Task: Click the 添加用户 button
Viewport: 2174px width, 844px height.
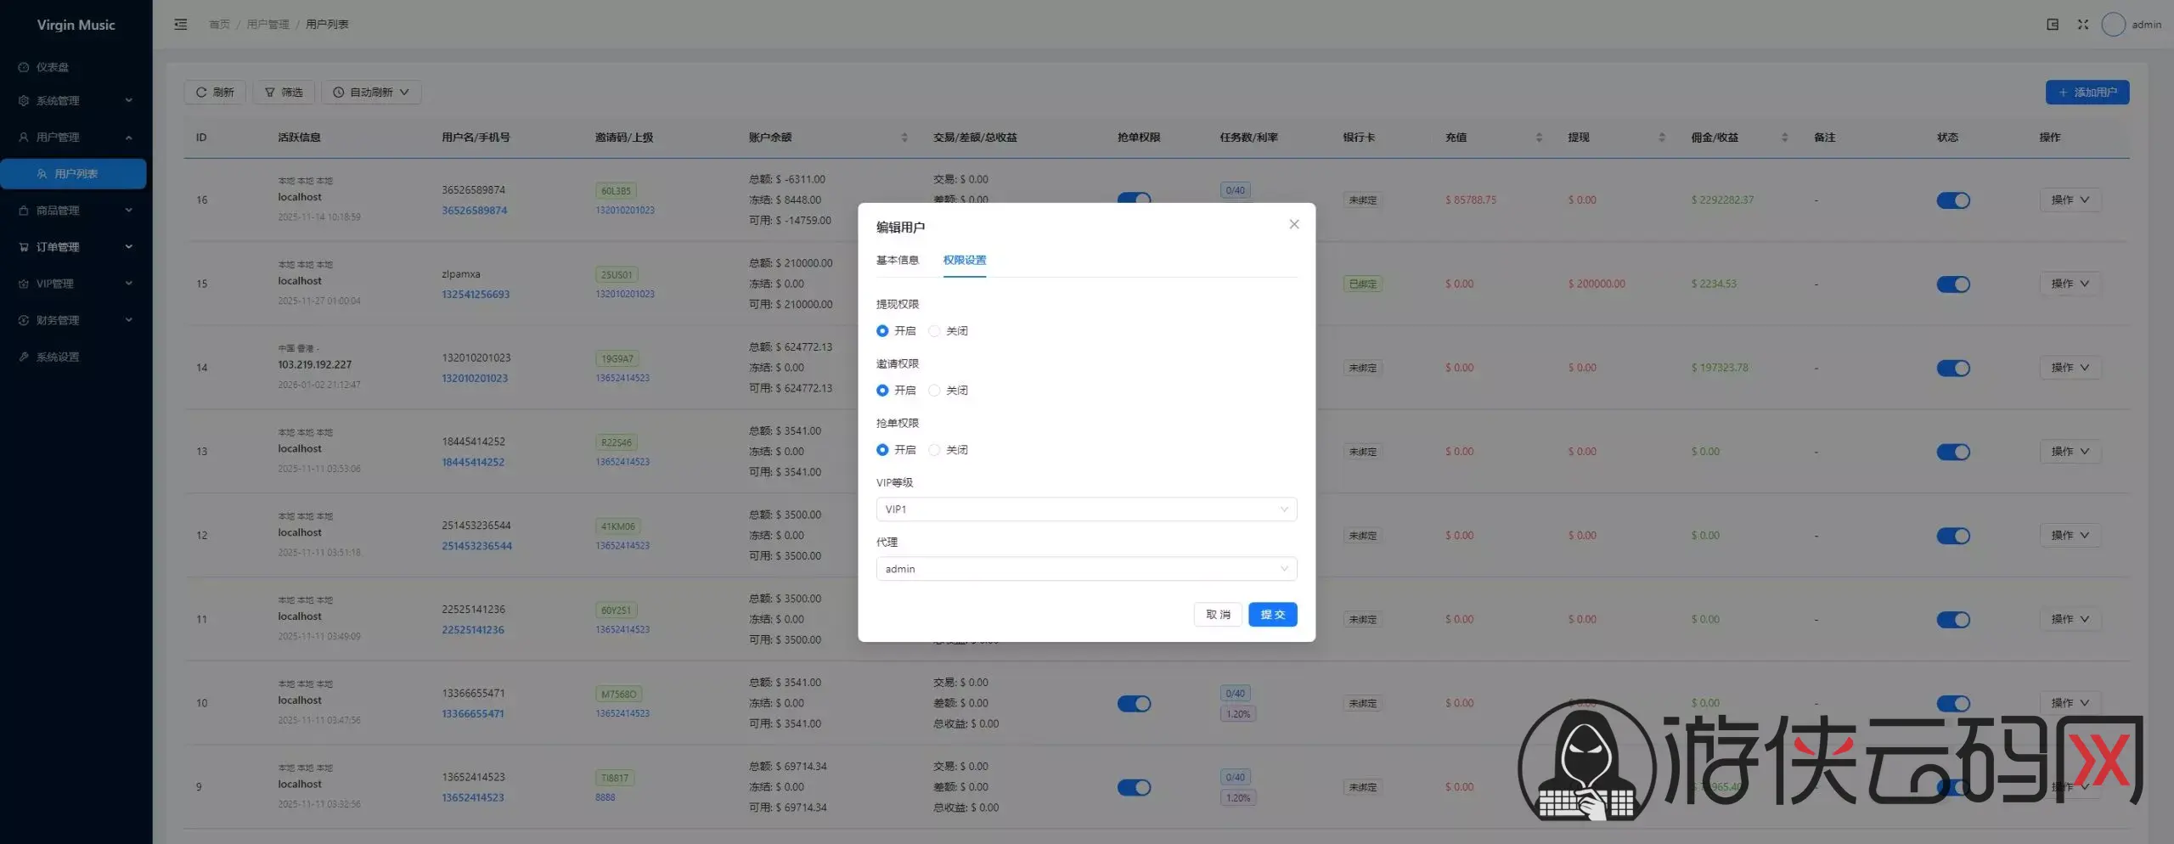Action: click(x=2087, y=93)
